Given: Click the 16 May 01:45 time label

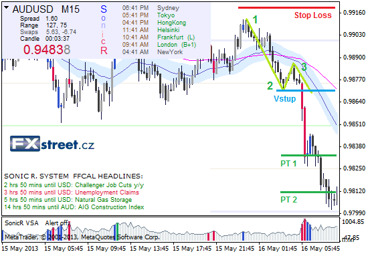Looking at the screenshot, I should 278,249.
